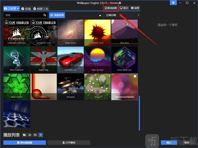
Task: Collapse side panel with double-chevron icon
Action: 173,3
